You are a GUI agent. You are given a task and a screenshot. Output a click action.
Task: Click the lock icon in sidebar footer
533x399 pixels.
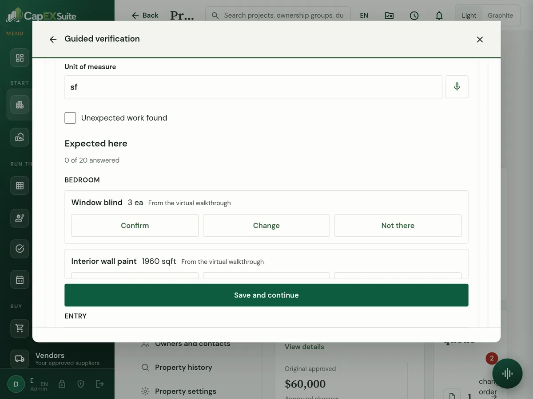pyautogui.click(x=62, y=384)
